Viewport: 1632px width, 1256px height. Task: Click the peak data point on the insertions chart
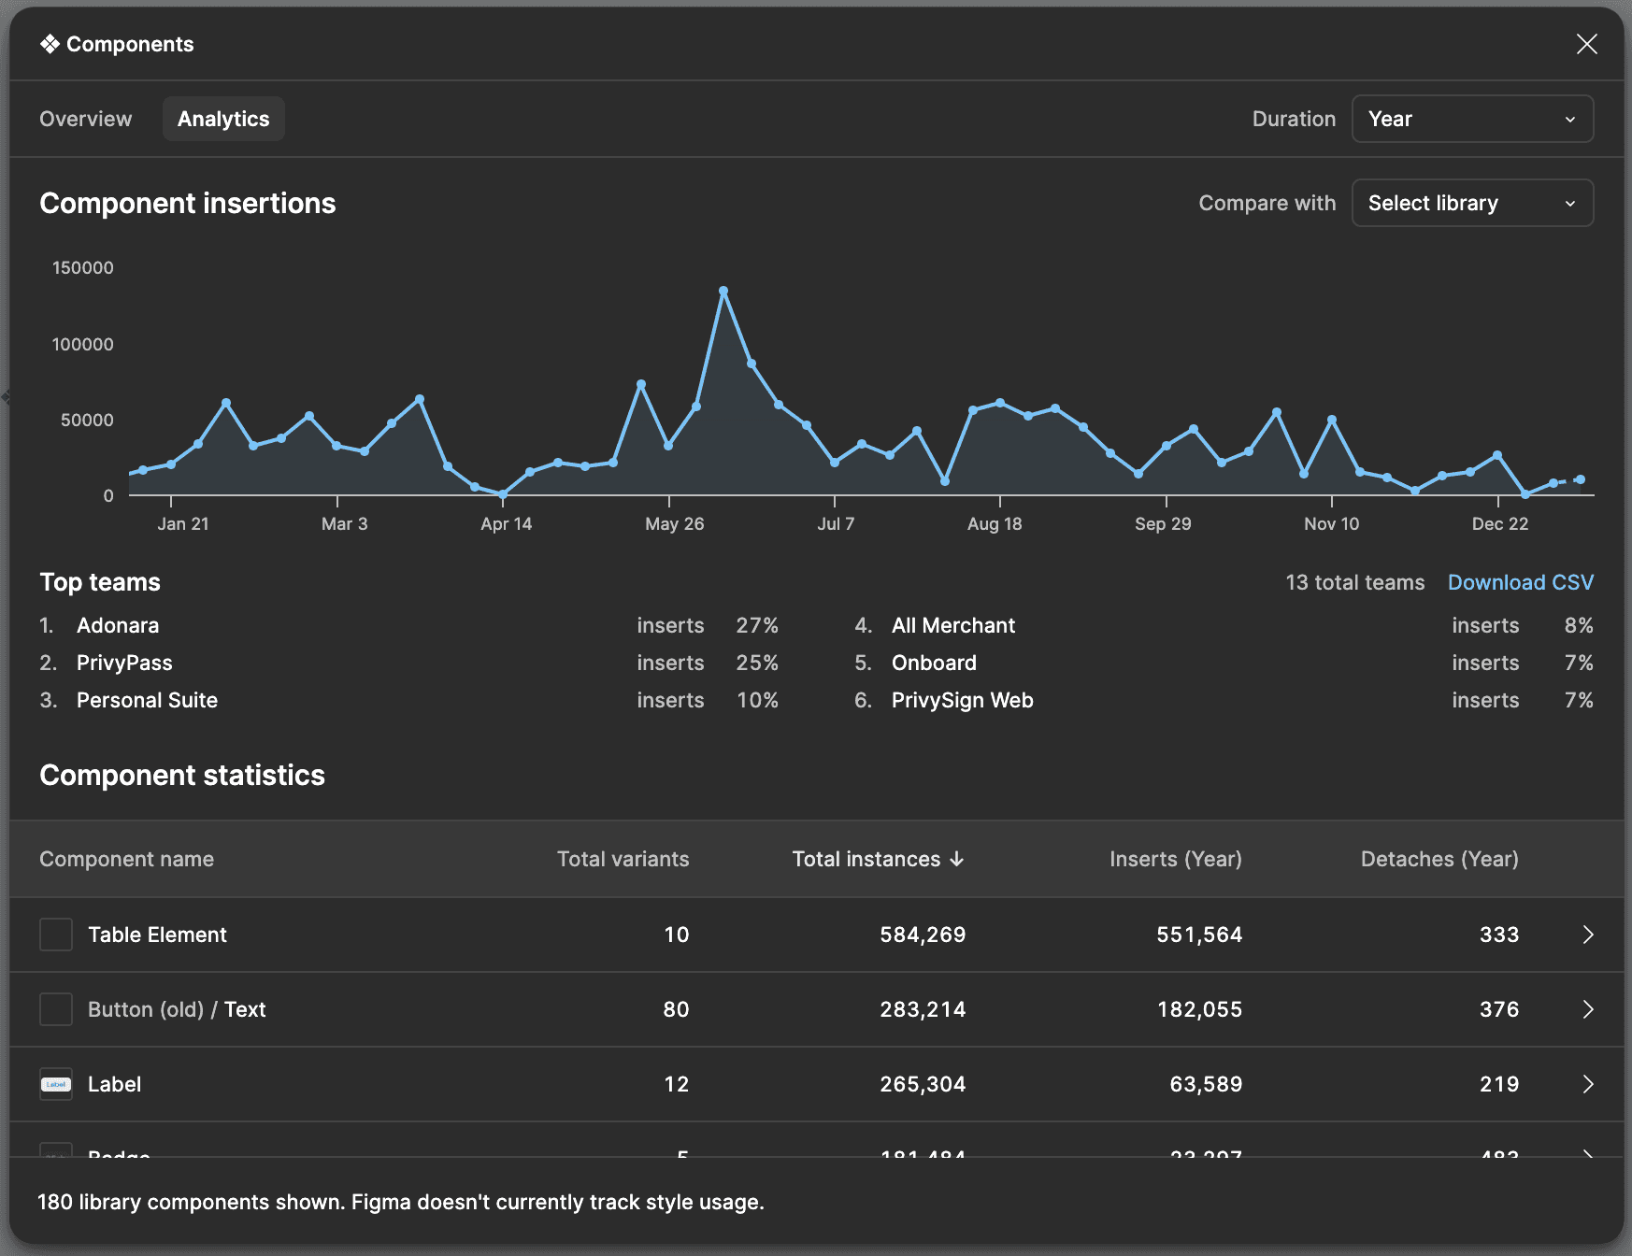click(723, 291)
